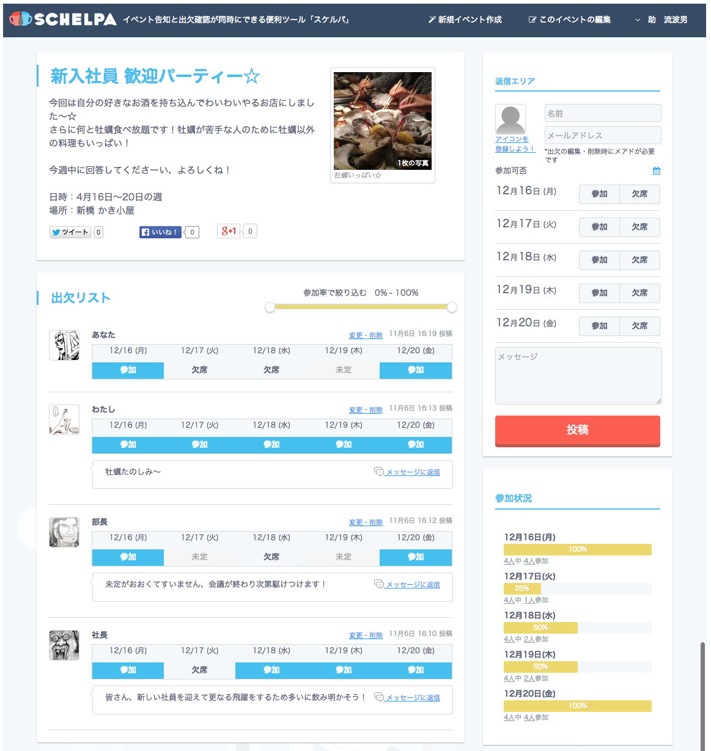Open 新規イベント作成 in the header
The height and width of the screenshot is (751, 711).
[465, 20]
